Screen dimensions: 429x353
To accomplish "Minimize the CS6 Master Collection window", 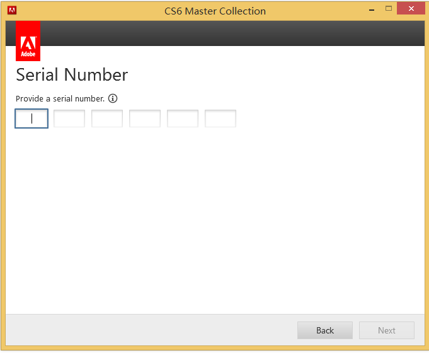I will [372, 9].
